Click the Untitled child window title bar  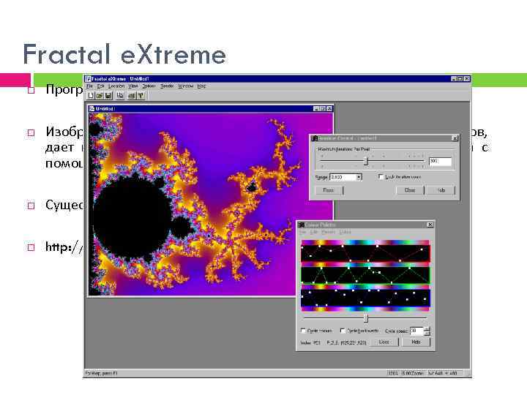210,108
